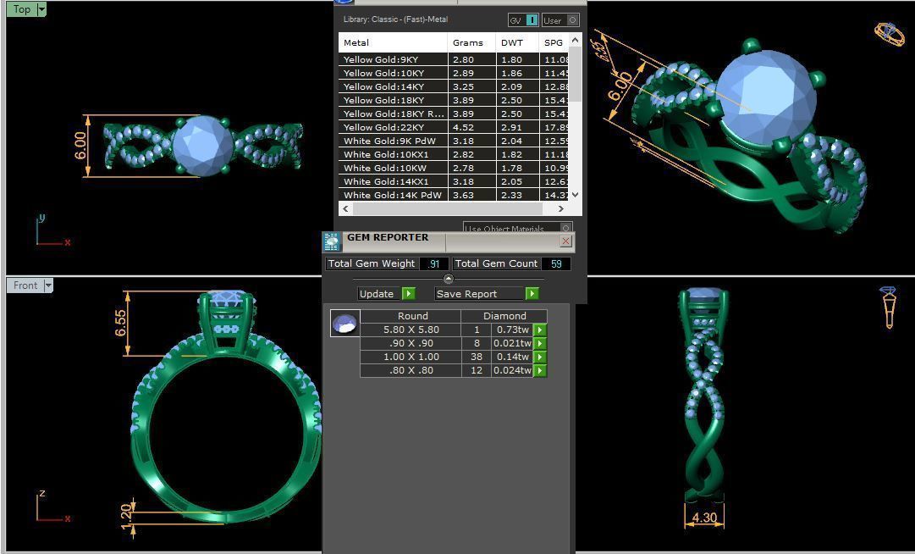
Task: Click the 5.80 X 5.80 gem size cell
Action: pyautogui.click(x=411, y=330)
